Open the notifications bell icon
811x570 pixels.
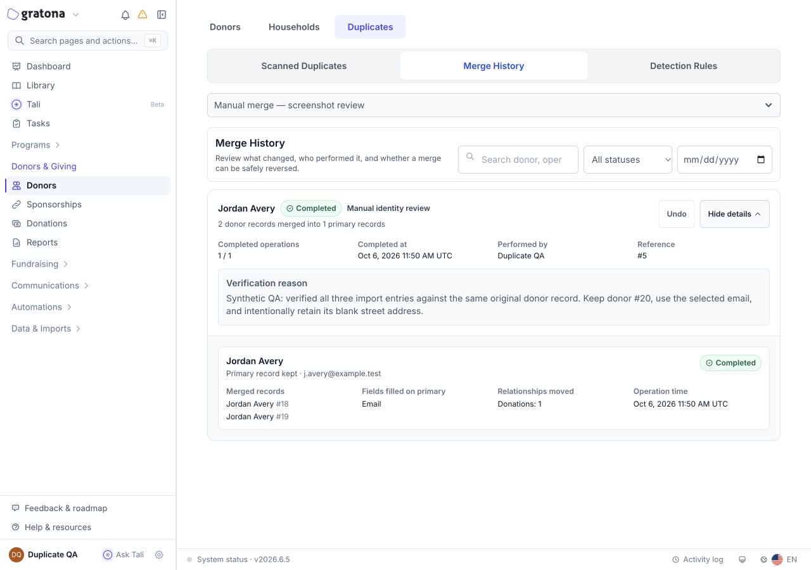click(x=125, y=15)
